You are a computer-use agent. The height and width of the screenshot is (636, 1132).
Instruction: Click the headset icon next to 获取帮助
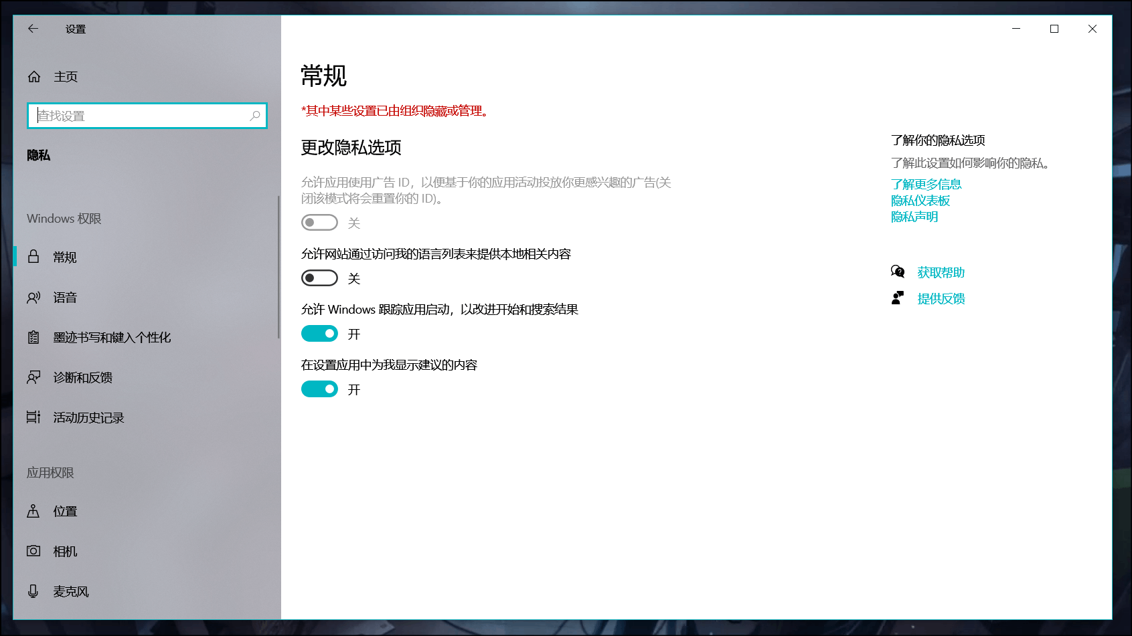[x=898, y=272]
